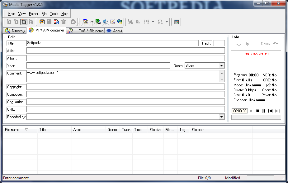
Task: Click the green spreadsheet export icon
Action: [x=98, y=22]
